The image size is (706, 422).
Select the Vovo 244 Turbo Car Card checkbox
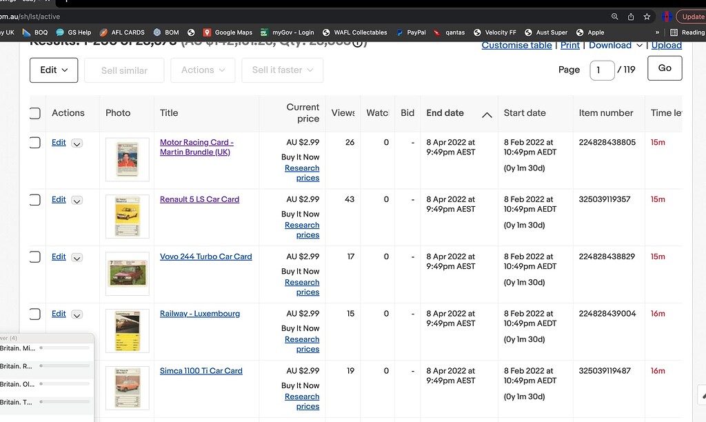tap(34, 257)
